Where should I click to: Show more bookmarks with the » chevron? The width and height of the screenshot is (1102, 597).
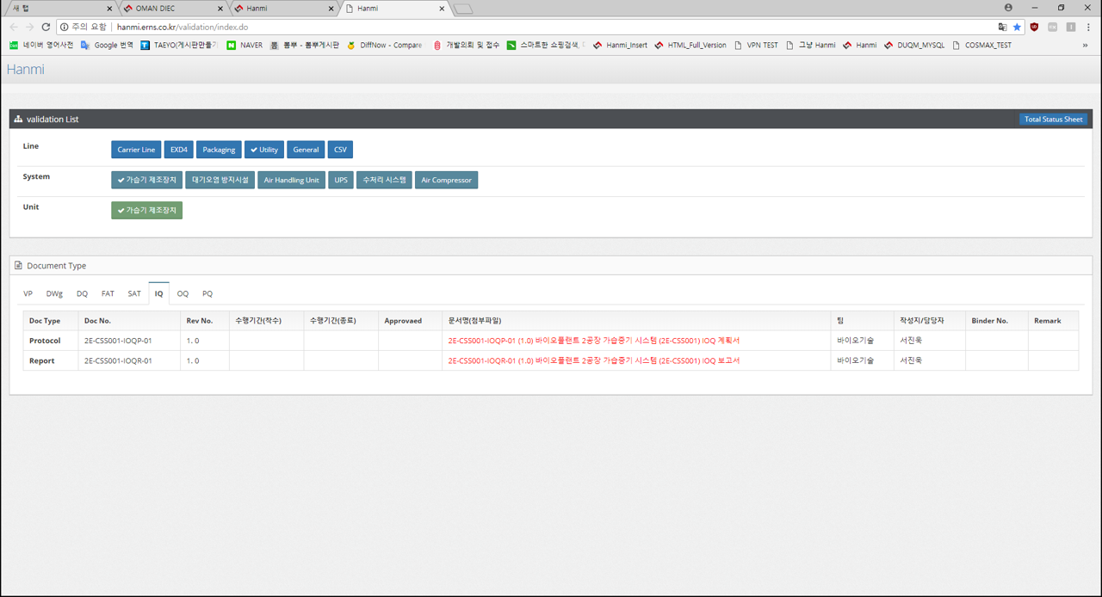coord(1085,45)
